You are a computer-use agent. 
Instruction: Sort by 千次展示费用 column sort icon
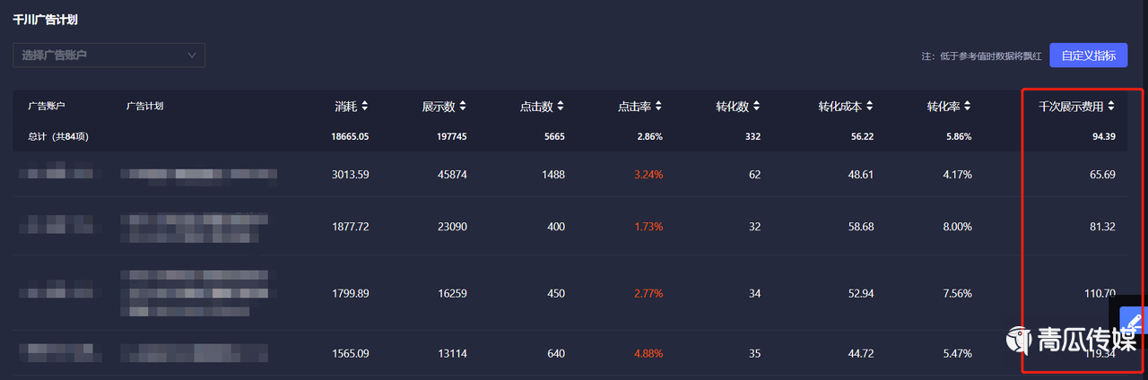(1111, 106)
